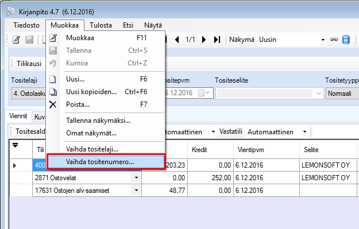Click the chain link toolbar icon
Screen dimensions: 359x229
tap(334, 40)
